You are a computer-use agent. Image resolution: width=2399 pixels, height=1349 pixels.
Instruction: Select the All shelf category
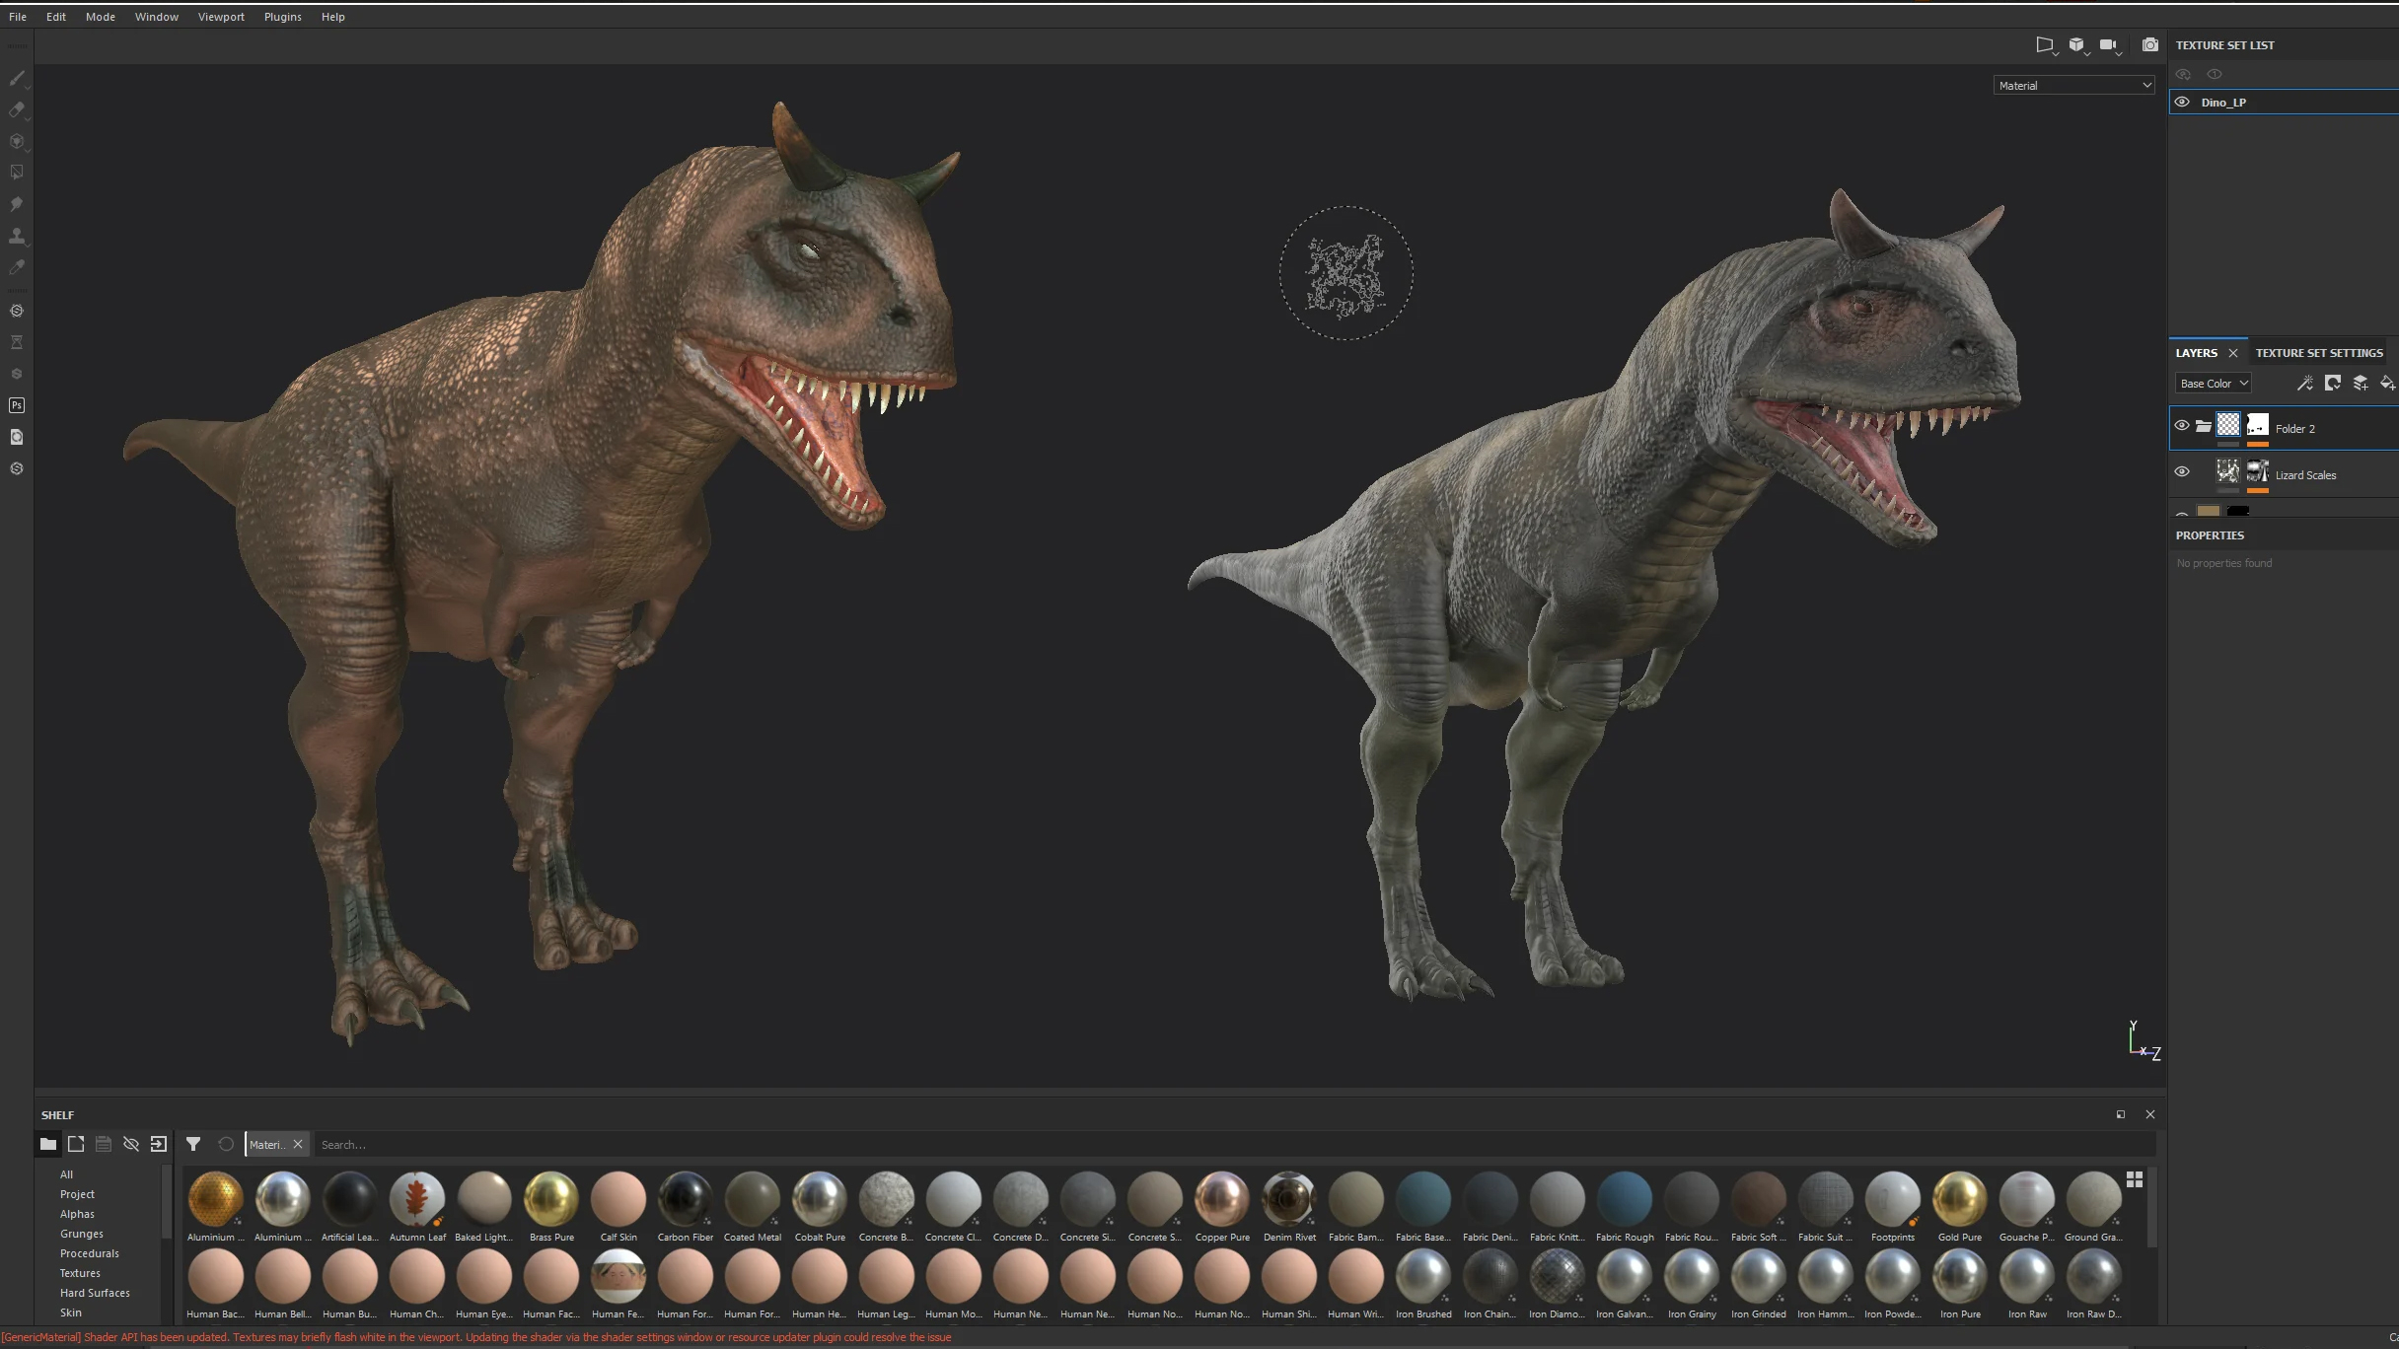coord(66,1174)
